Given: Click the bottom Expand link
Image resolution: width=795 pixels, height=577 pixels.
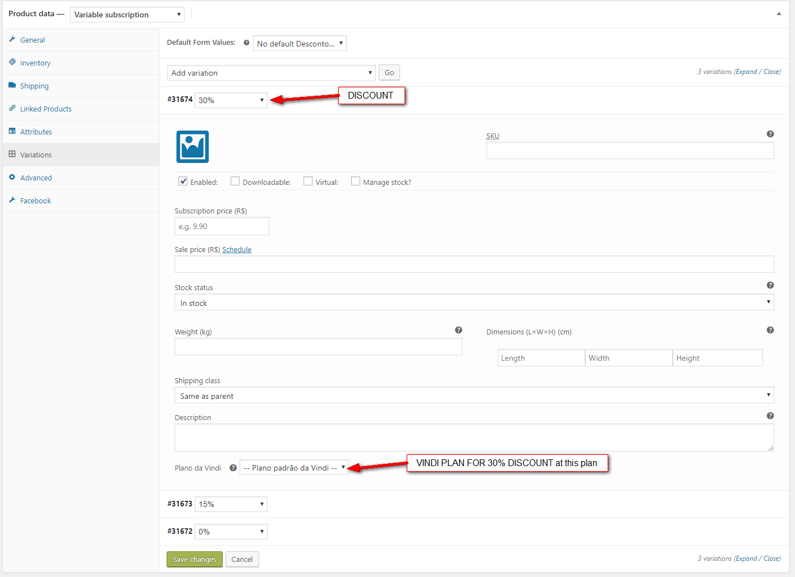Looking at the screenshot, I should click(746, 559).
